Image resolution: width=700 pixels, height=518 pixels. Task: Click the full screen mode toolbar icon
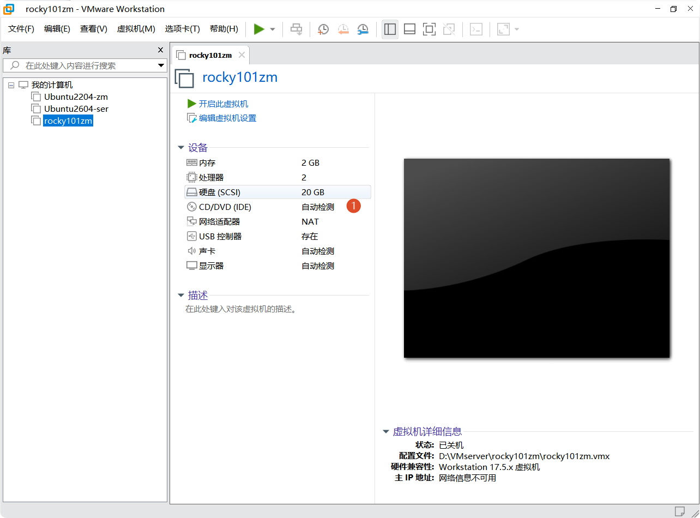[429, 29]
